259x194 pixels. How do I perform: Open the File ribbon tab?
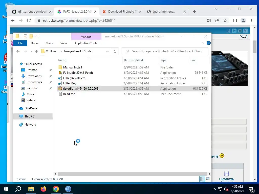pyautogui.click(x=20, y=43)
